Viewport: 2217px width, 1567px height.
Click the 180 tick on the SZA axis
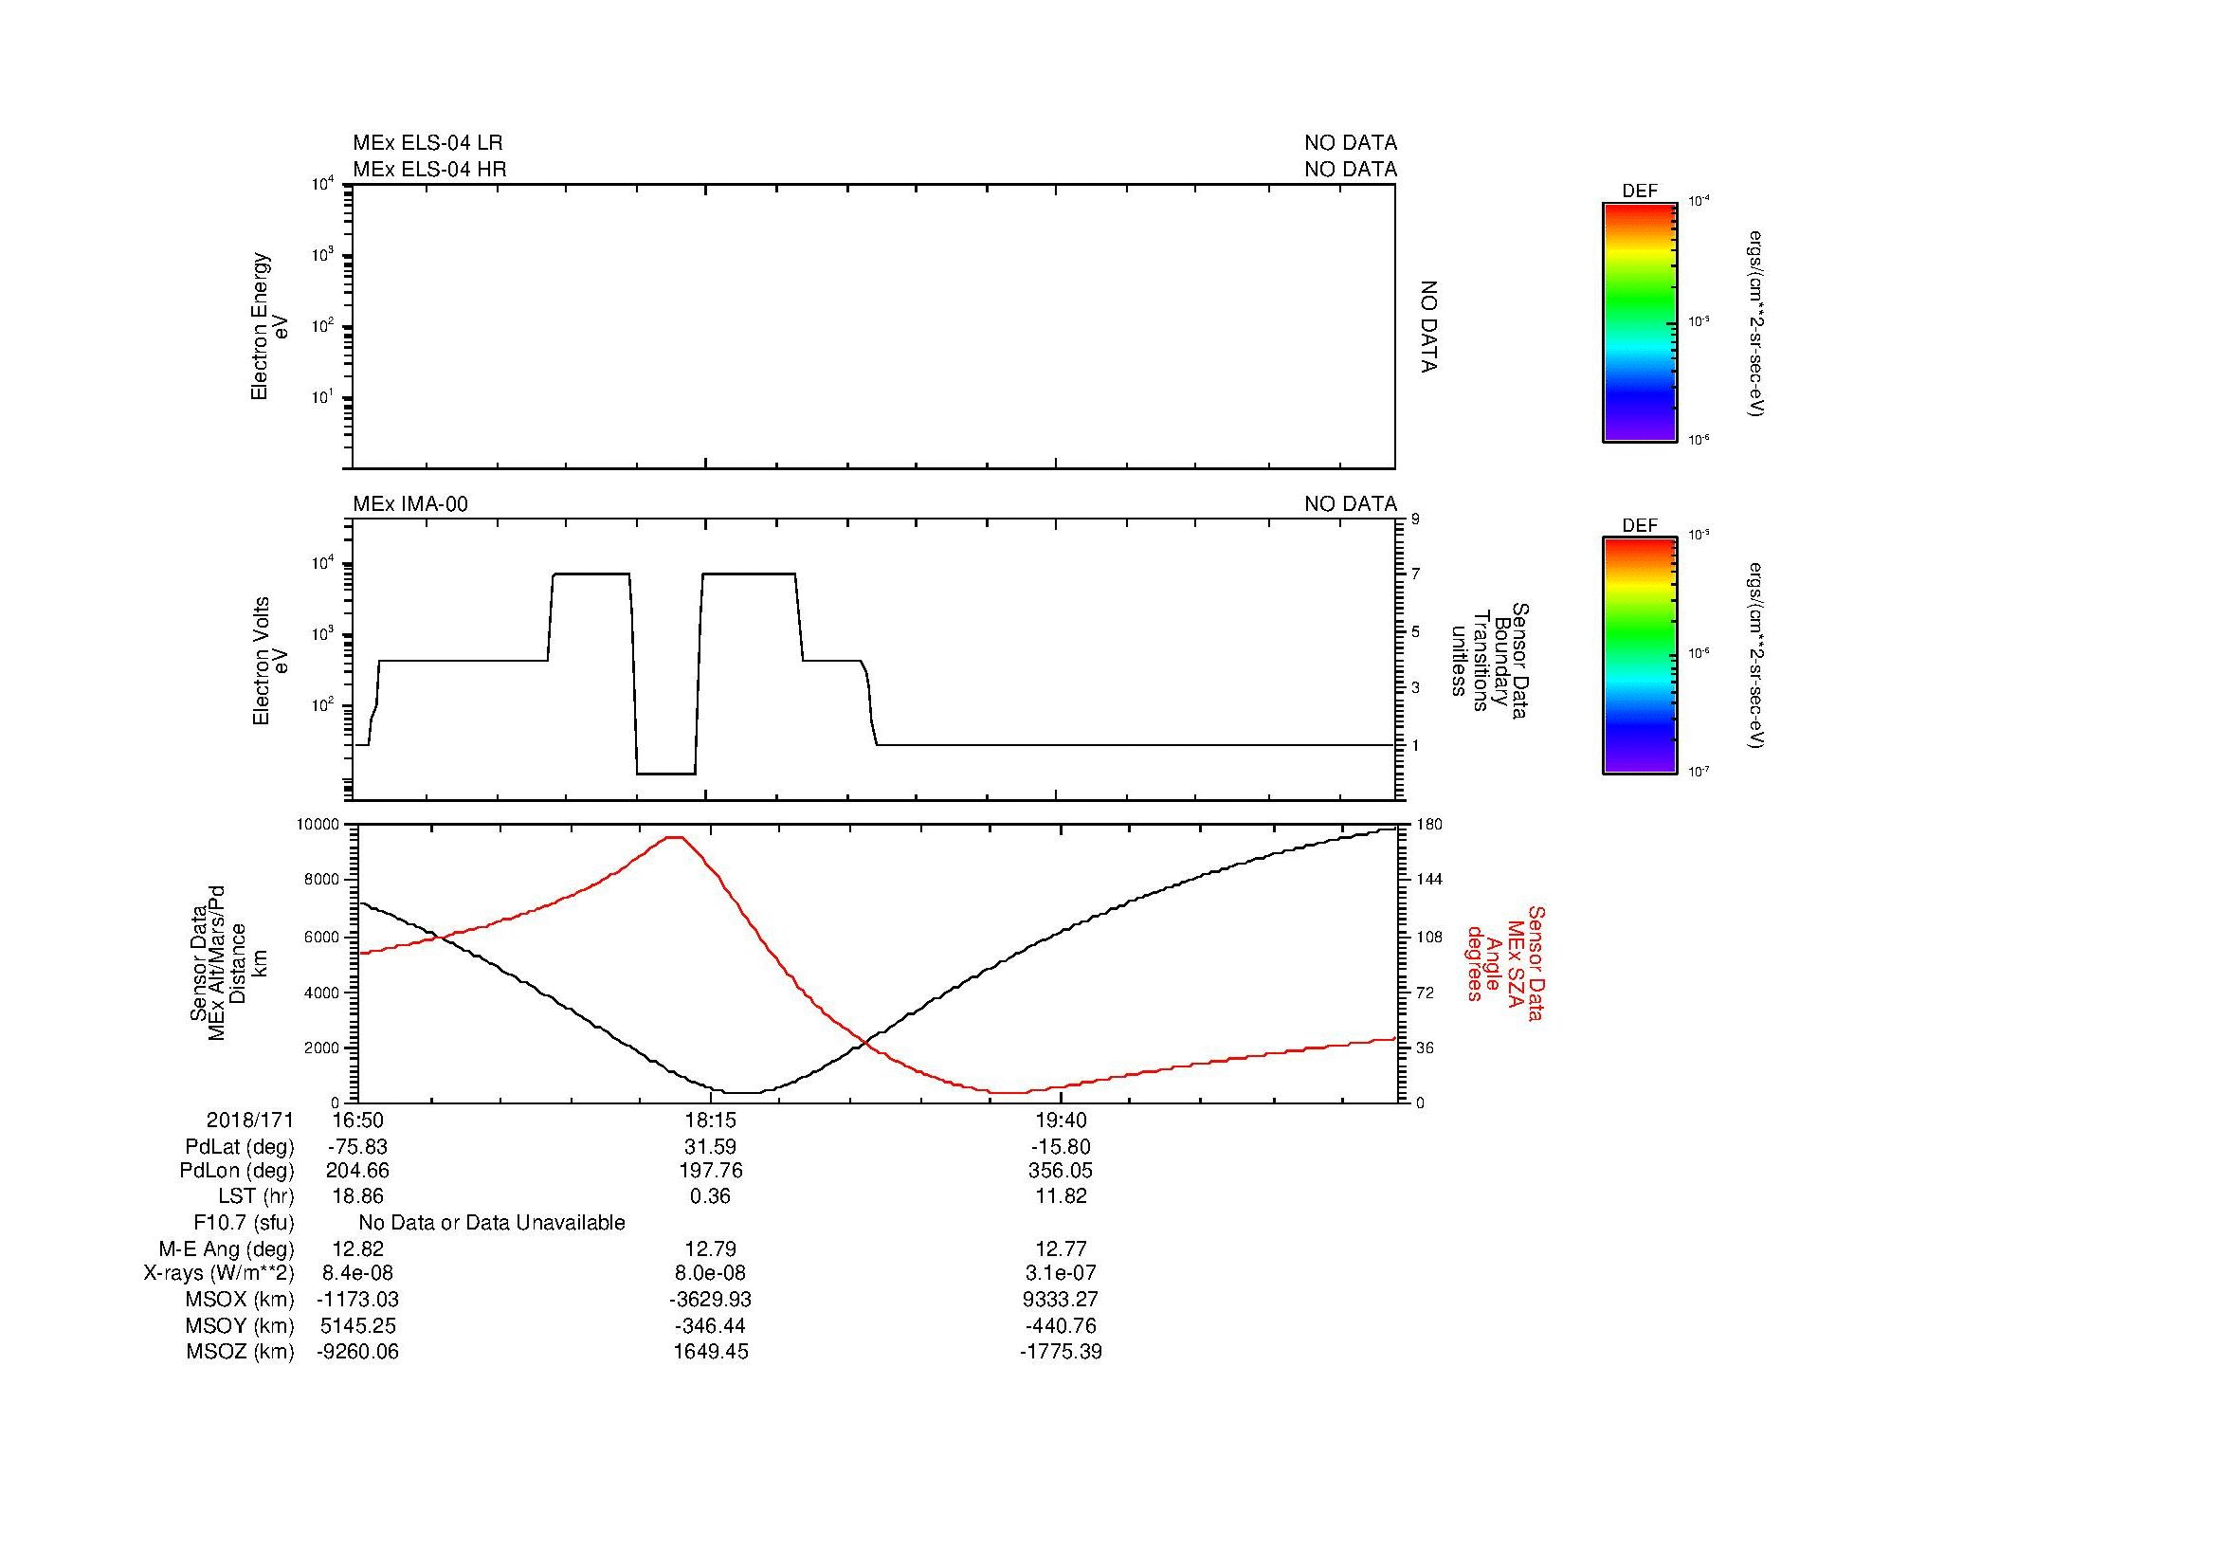1428,825
